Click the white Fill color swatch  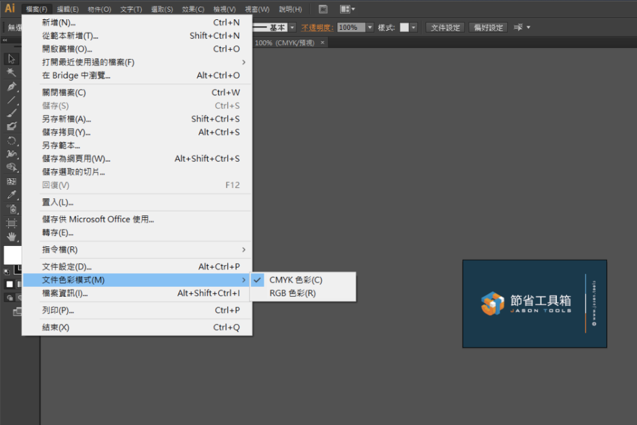pos(12,255)
